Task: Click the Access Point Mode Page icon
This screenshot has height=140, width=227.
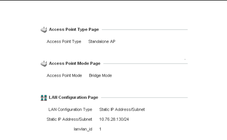Action: point(44,64)
